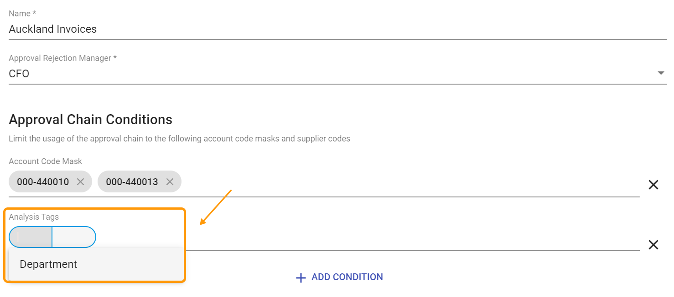Remove the 000-440013 account code chip

[x=170, y=181]
